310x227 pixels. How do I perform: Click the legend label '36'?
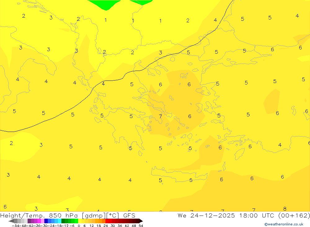120,226
